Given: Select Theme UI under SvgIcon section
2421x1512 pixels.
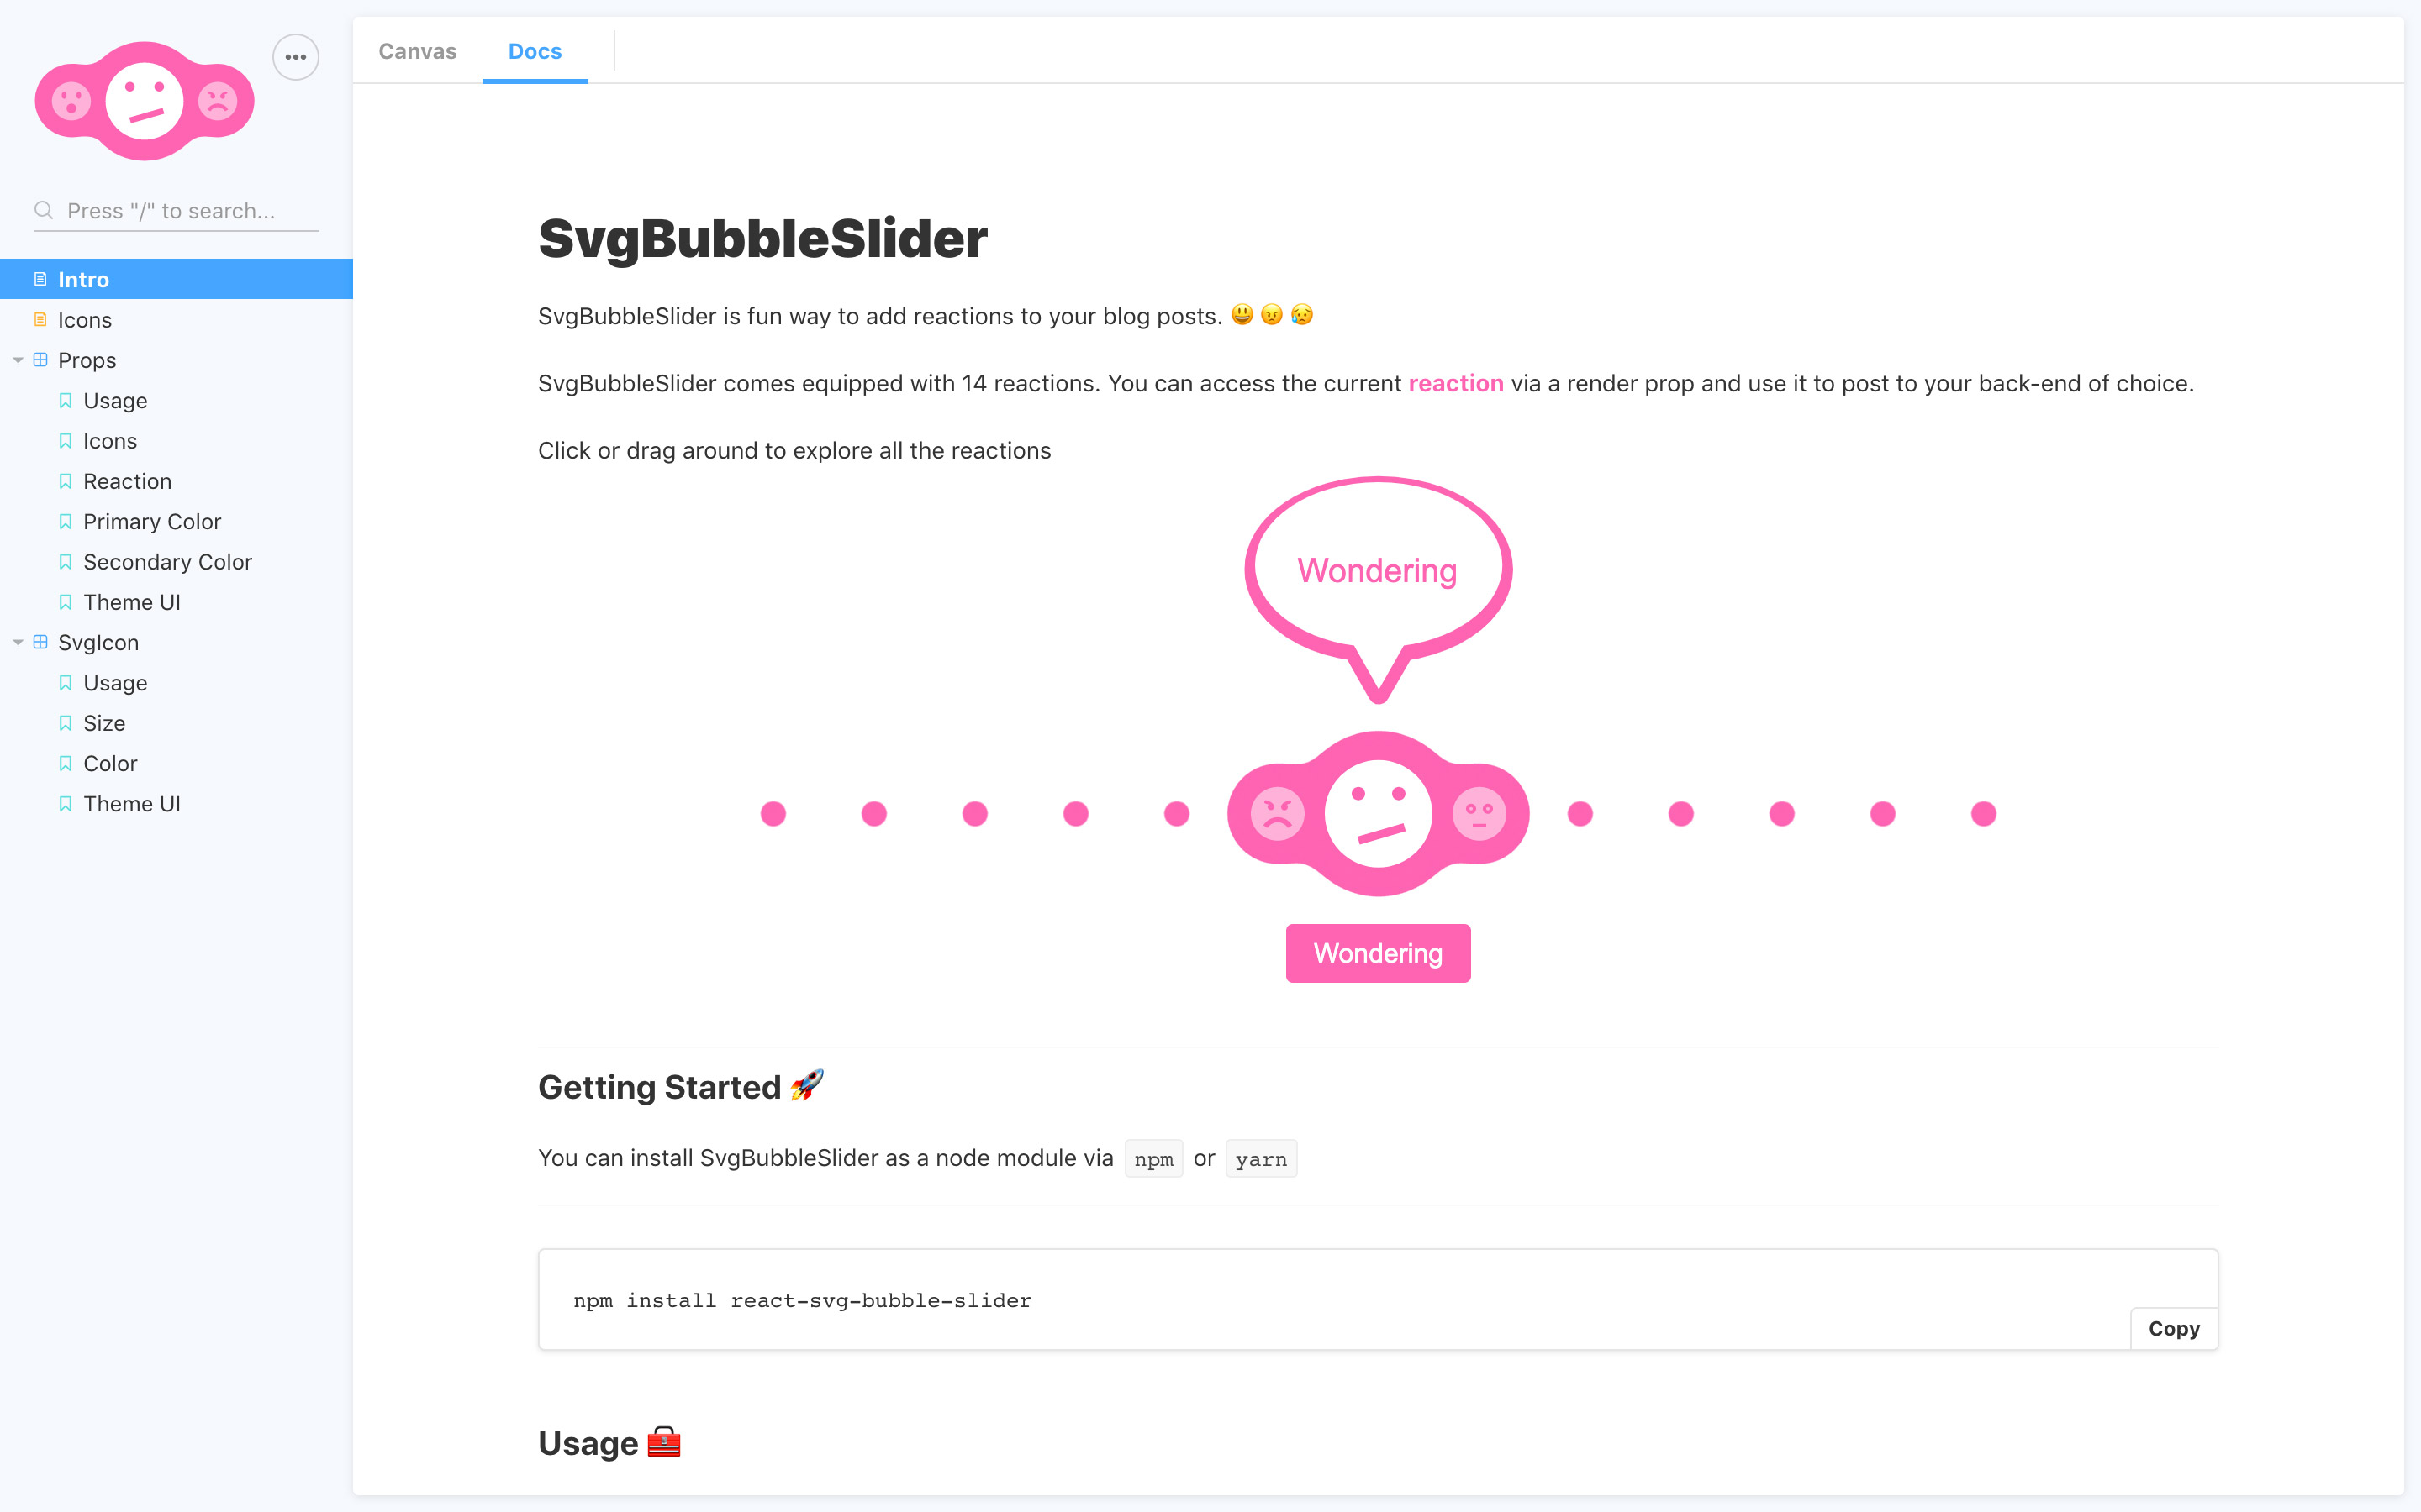Looking at the screenshot, I should coord(133,803).
